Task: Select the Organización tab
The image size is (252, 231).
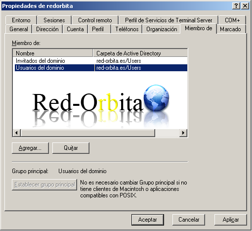Action: (162, 29)
